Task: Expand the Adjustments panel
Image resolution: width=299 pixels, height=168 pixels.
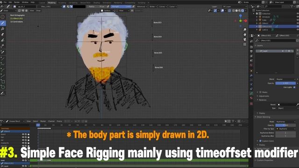Action: point(257,96)
